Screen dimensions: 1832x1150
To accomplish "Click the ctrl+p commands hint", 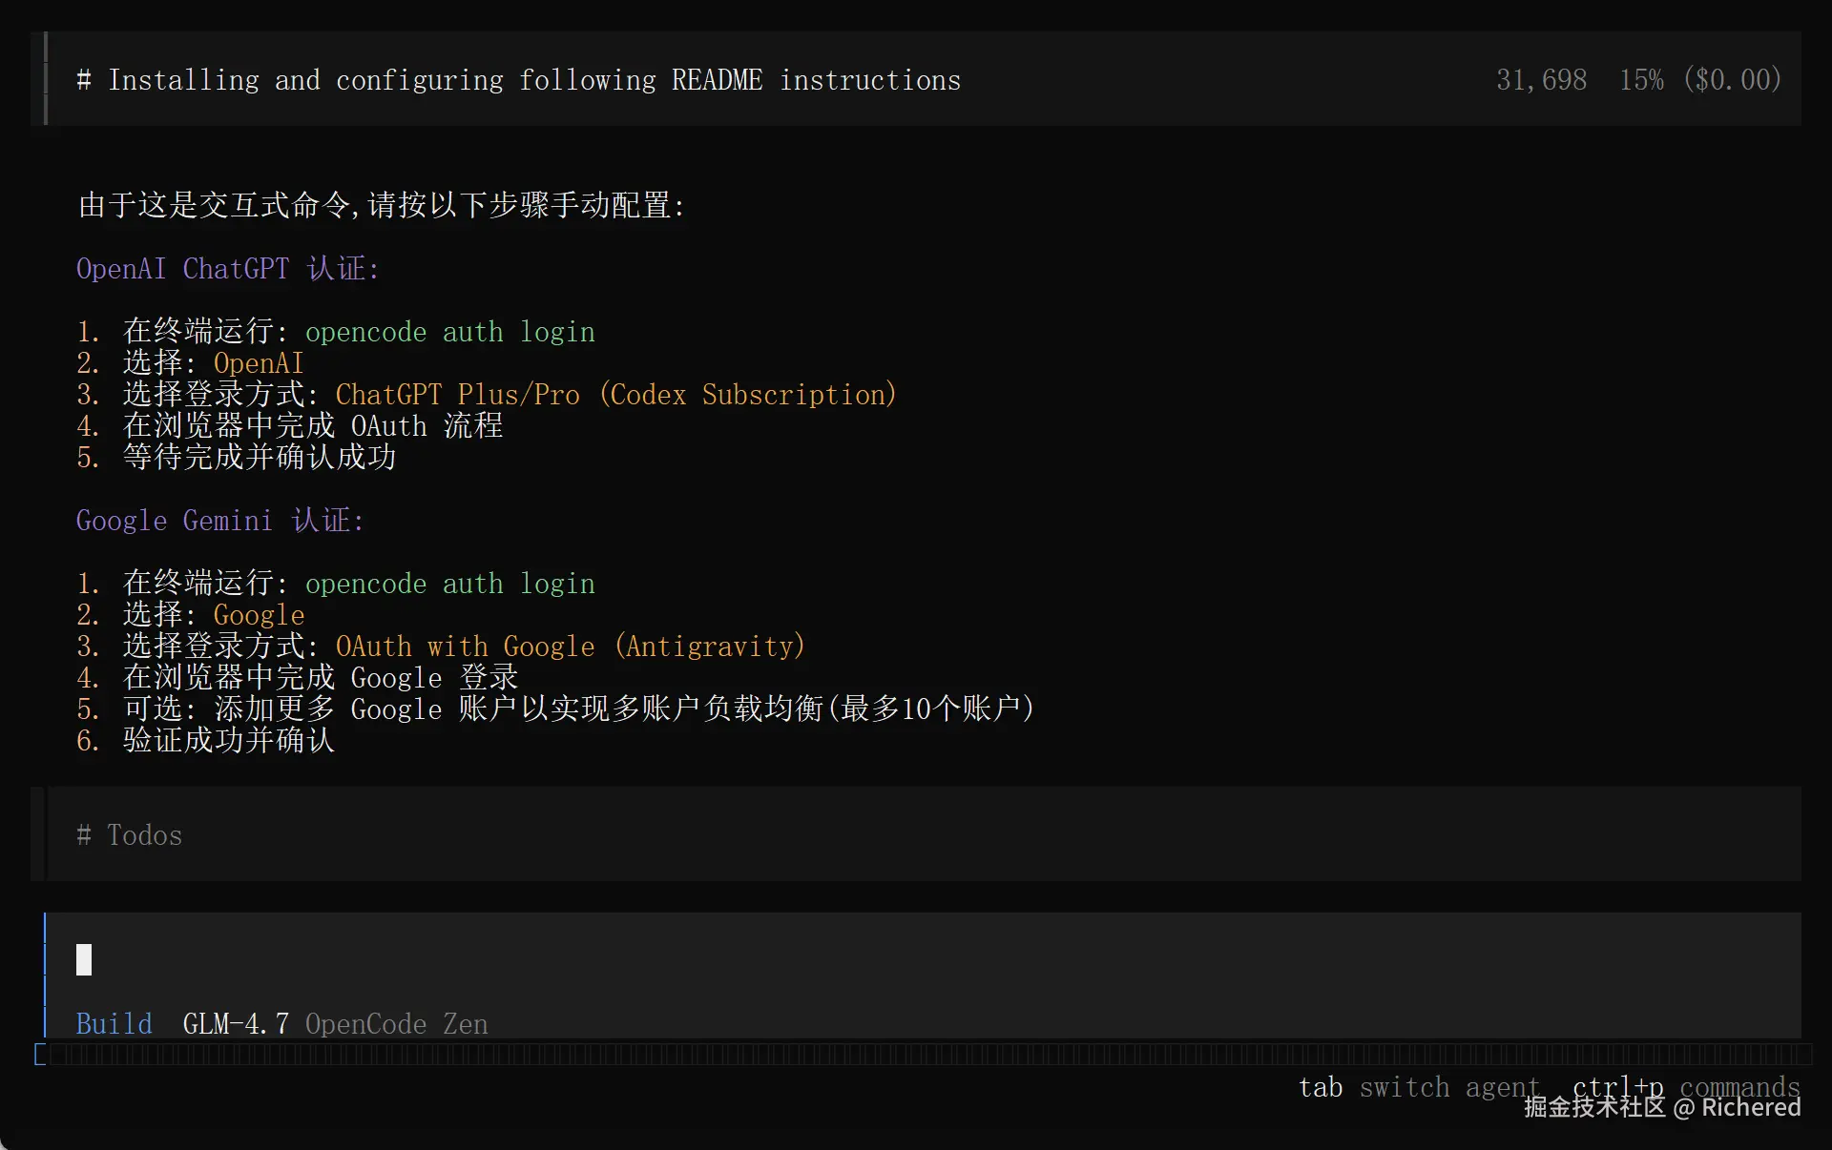I will point(1685,1087).
